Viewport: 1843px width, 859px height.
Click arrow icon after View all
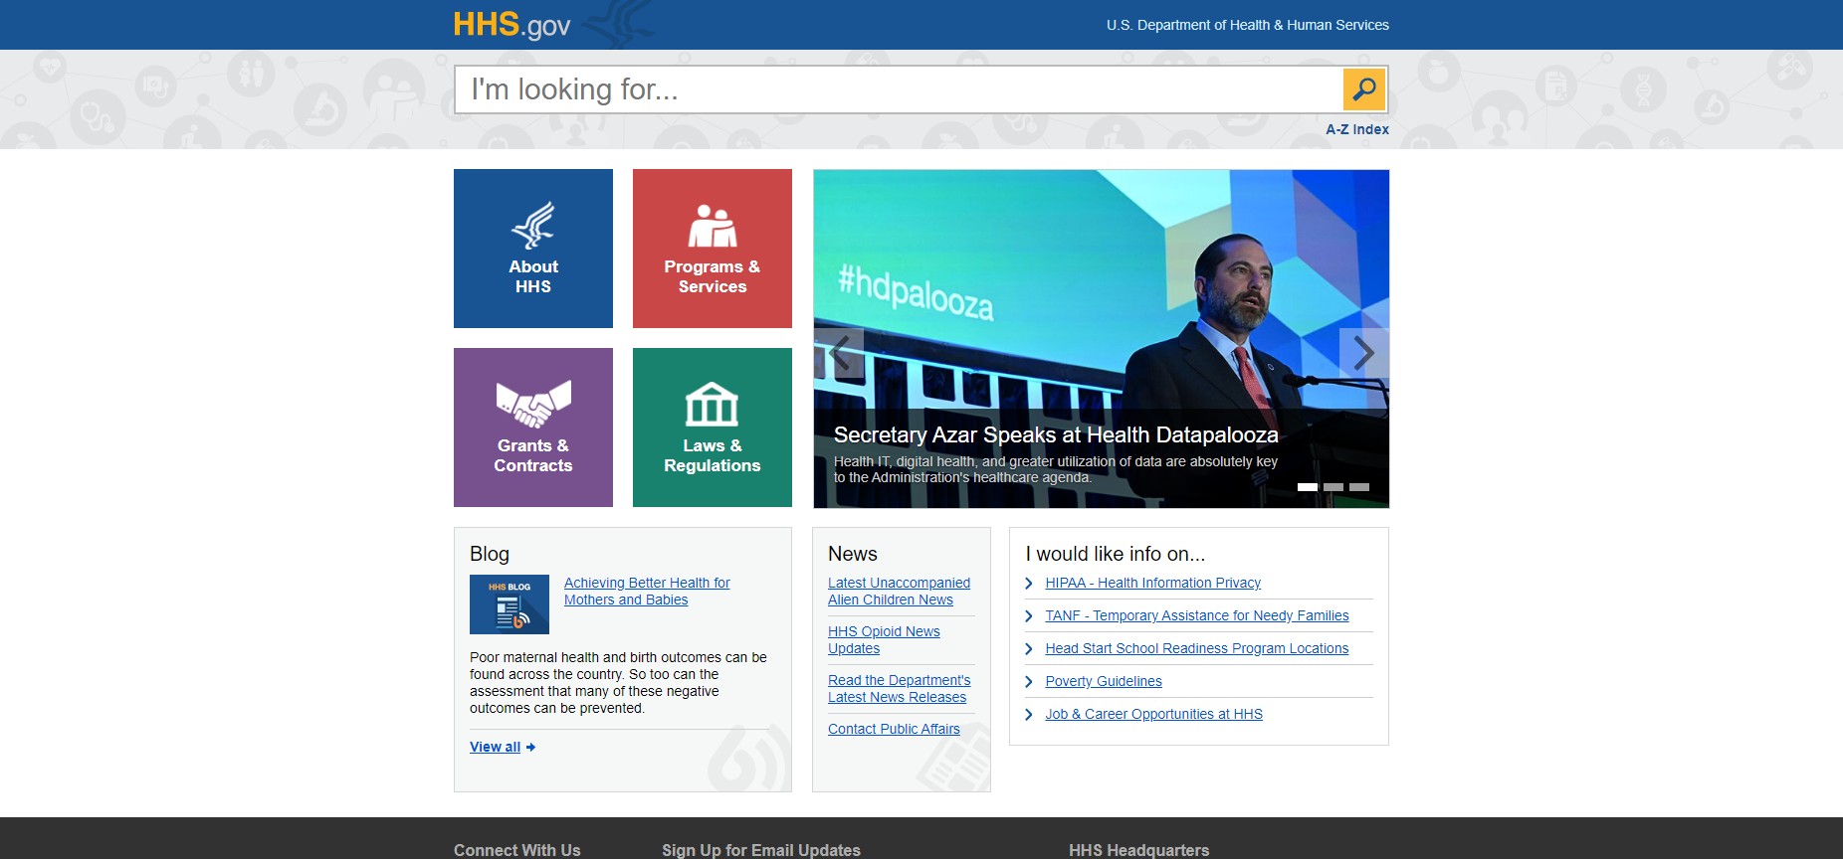click(530, 748)
